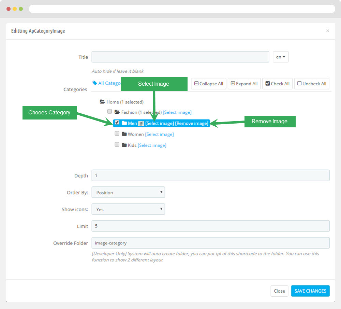This screenshot has width=341, height=309.
Task: Click the Men category image thumbnail
Action: pyautogui.click(x=141, y=124)
